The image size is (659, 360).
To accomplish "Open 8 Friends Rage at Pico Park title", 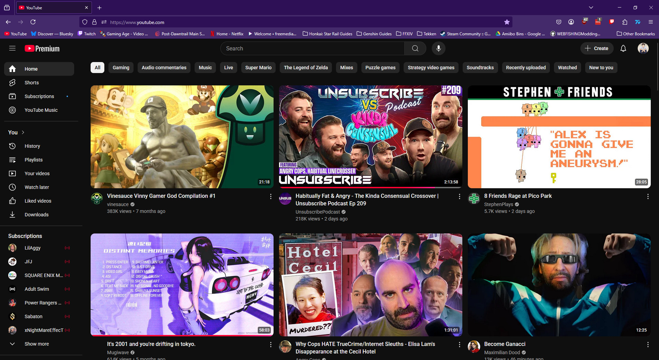I will point(518,196).
